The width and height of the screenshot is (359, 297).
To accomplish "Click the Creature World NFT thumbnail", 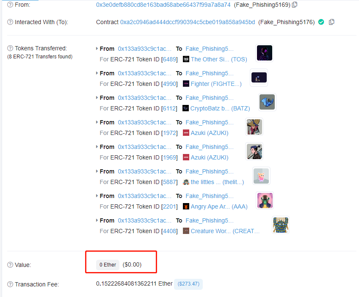I will [x=281, y=225].
